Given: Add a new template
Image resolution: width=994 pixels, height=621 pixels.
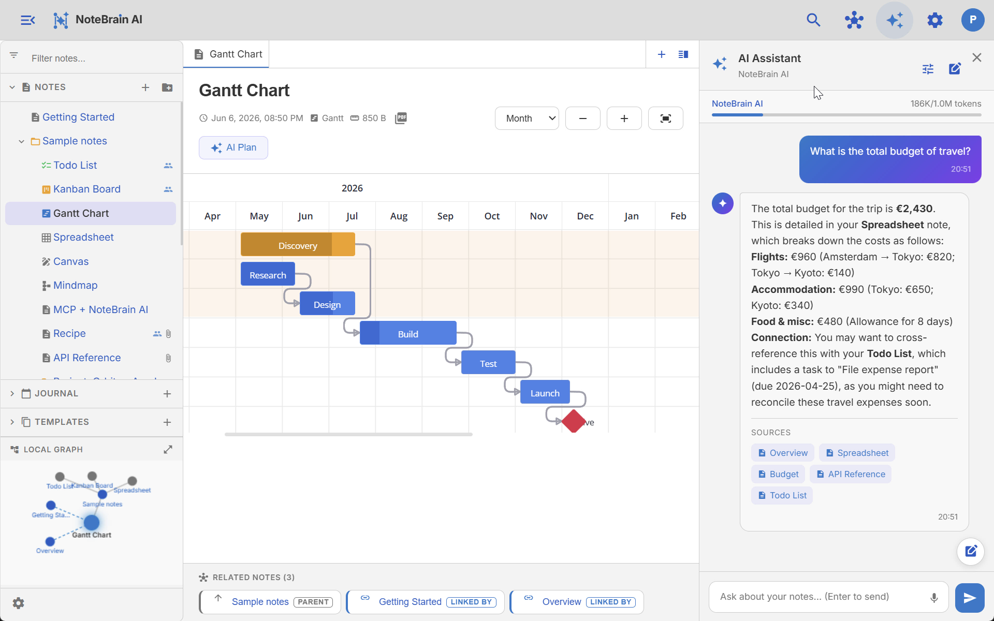Looking at the screenshot, I should pyautogui.click(x=167, y=422).
